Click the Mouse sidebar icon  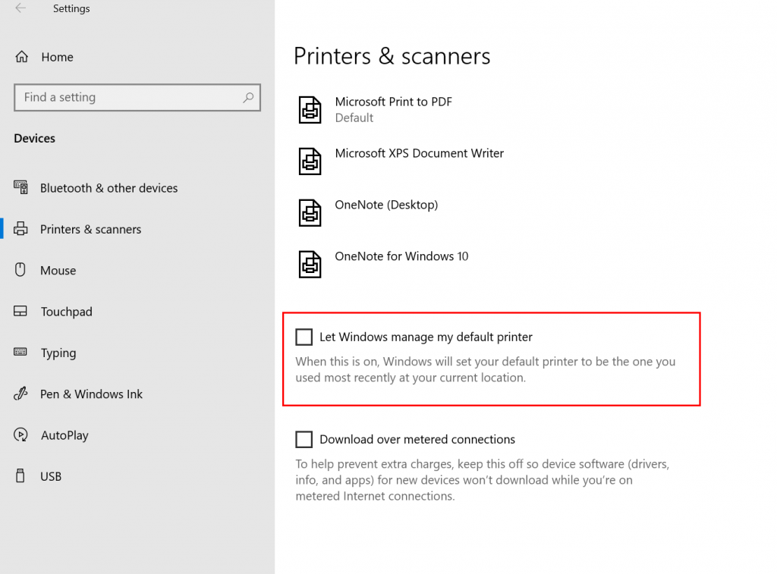click(20, 270)
